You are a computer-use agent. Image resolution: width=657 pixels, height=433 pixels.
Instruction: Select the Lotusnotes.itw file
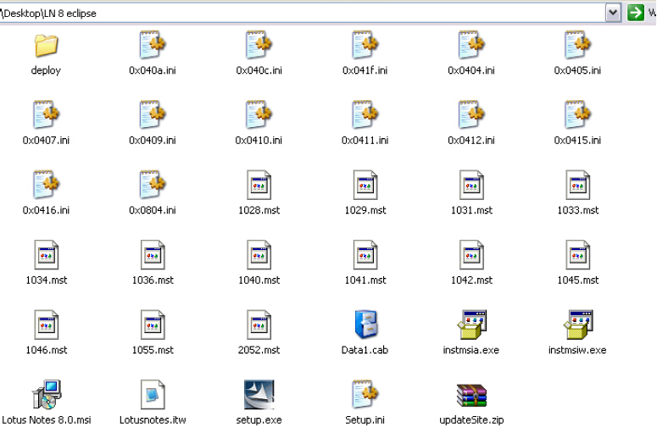(153, 394)
